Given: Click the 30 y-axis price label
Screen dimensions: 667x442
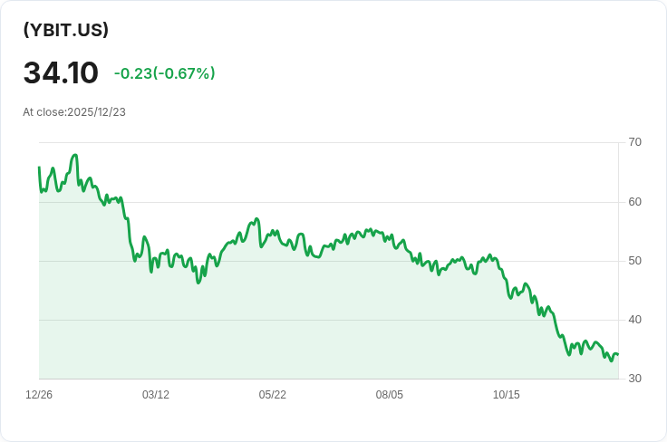Looking at the screenshot, I should click(x=634, y=379).
